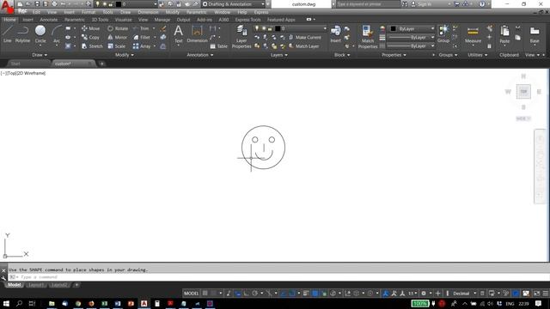Open Layer Properties manager

[241, 36]
